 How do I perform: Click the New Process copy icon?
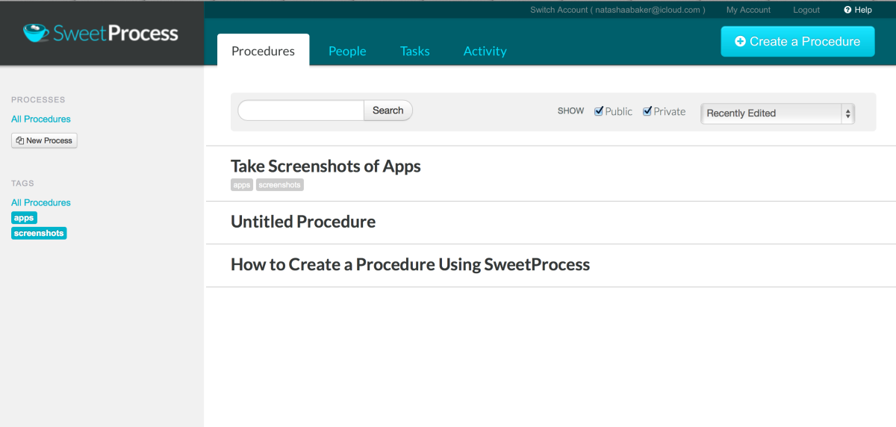[19, 140]
